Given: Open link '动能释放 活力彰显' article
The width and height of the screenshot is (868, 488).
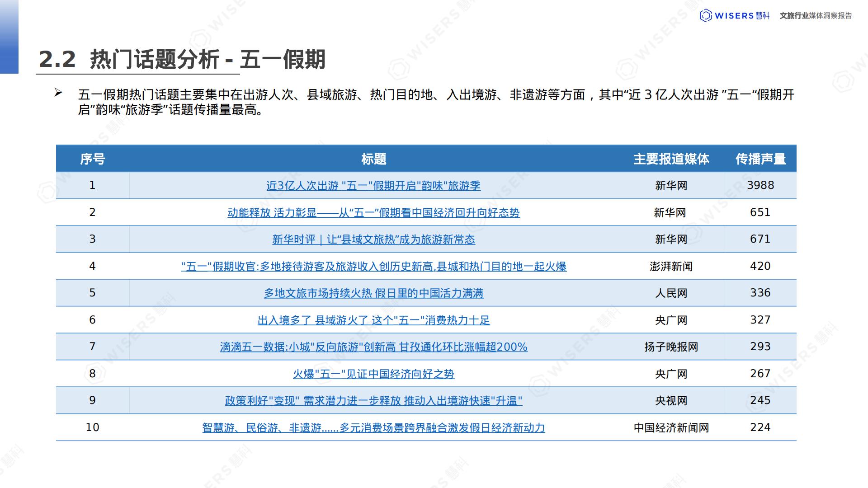Looking at the screenshot, I should [373, 213].
